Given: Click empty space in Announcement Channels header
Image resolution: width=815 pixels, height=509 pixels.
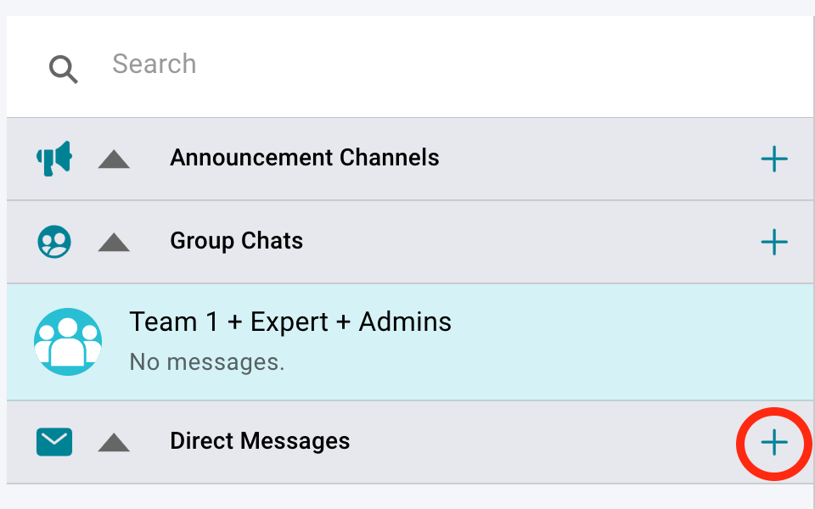Looking at the screenshot, I should coord(594,159).
